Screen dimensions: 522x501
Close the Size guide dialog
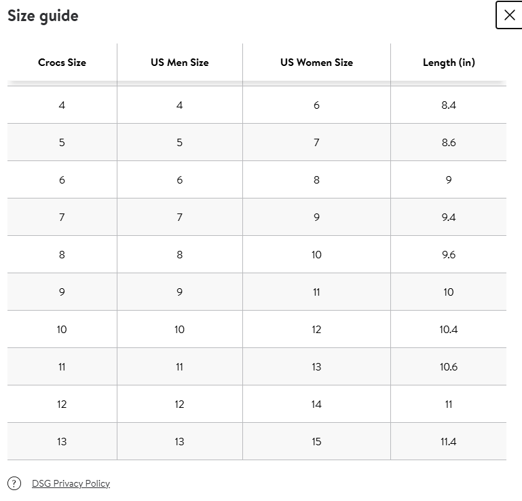[x=509, y=15]
